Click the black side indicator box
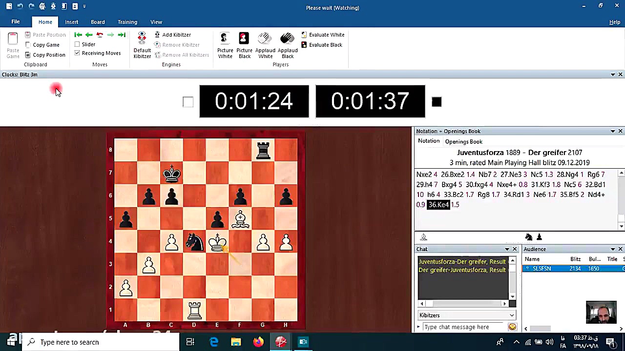Image resolution: width=625 pixels, height=351 pixels. pyautogui.click(x=437, y=102)
